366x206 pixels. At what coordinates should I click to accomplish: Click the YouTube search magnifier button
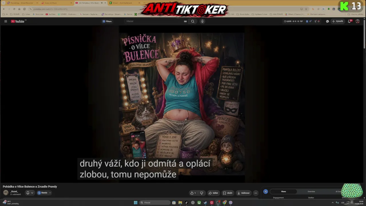pos(193,21)
